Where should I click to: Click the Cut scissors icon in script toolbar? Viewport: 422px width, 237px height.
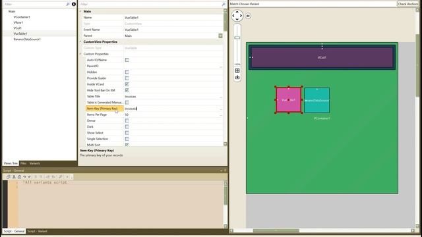click(14, 177)
